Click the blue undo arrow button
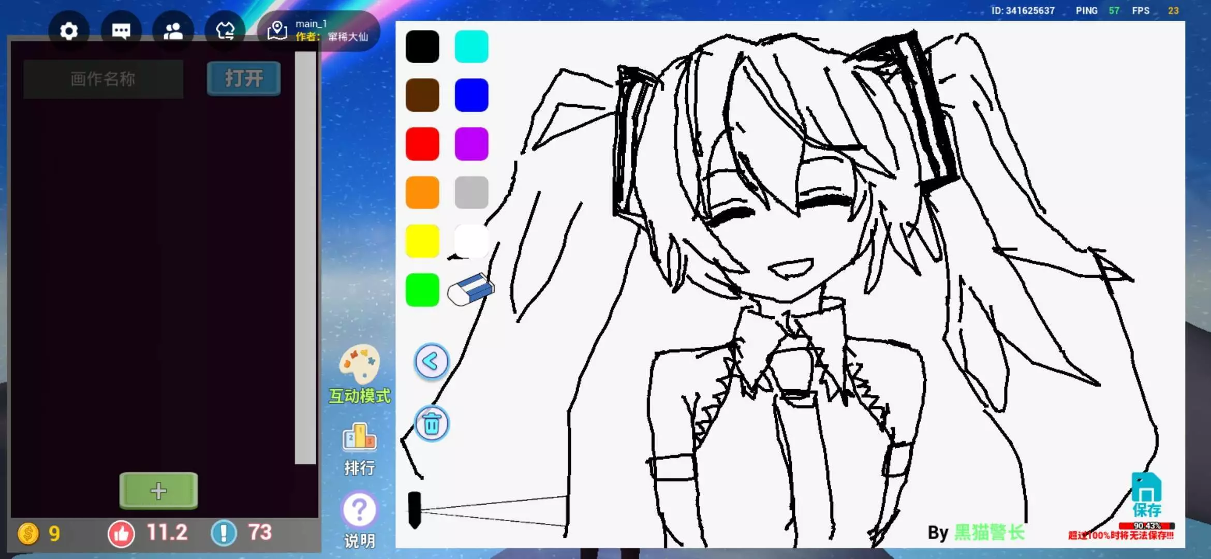The width and height of the screenshot is (1211, 559). 431,362
